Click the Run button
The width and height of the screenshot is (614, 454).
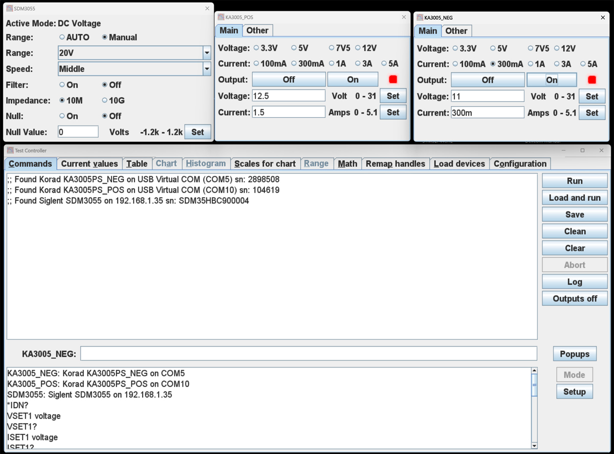click(x=575, y=181)
